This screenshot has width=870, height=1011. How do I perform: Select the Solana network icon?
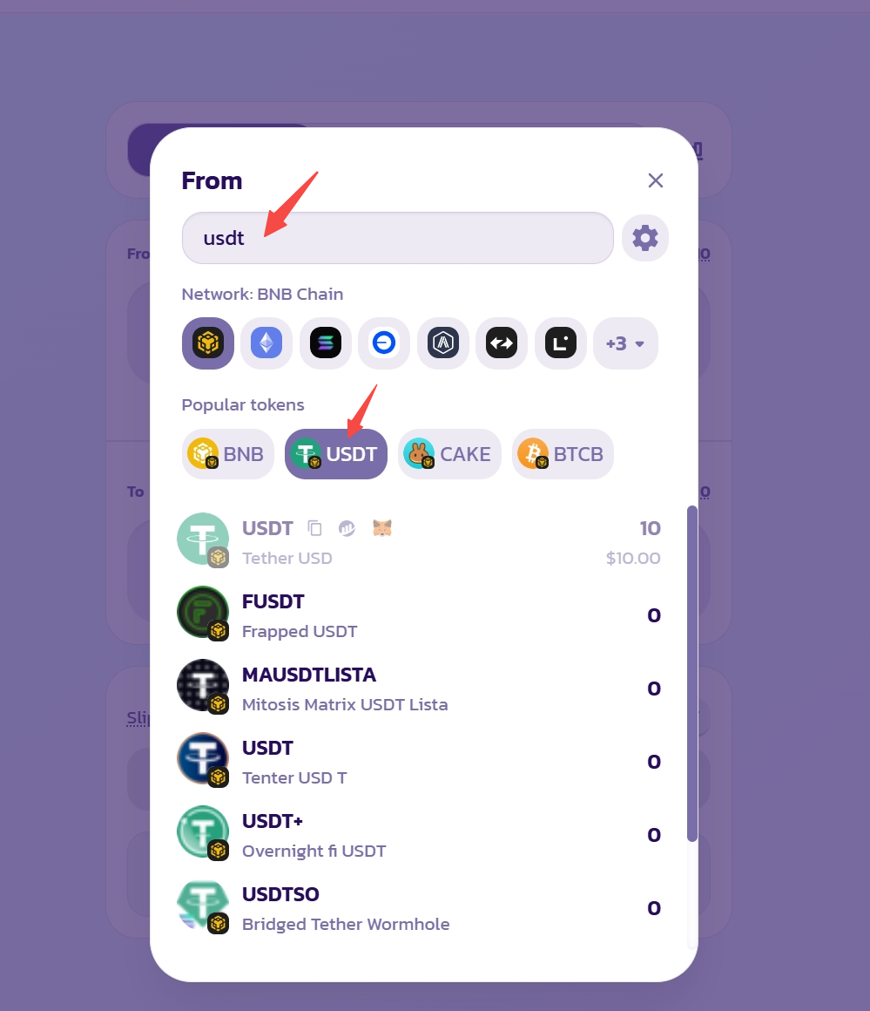(326, 343)
